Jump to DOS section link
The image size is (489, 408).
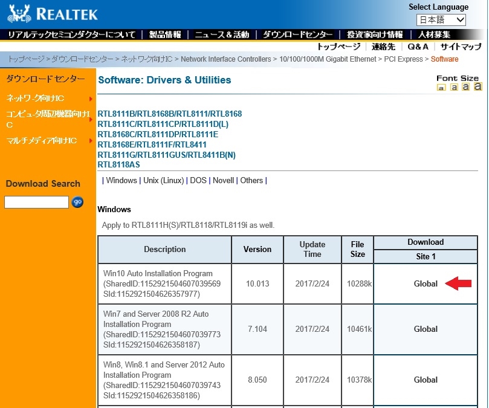(198, 180)
